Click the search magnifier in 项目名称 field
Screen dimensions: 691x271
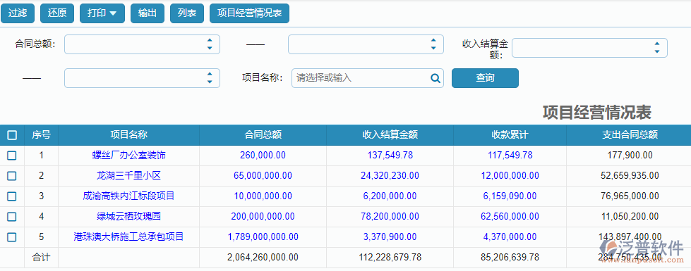click(435, 78)
